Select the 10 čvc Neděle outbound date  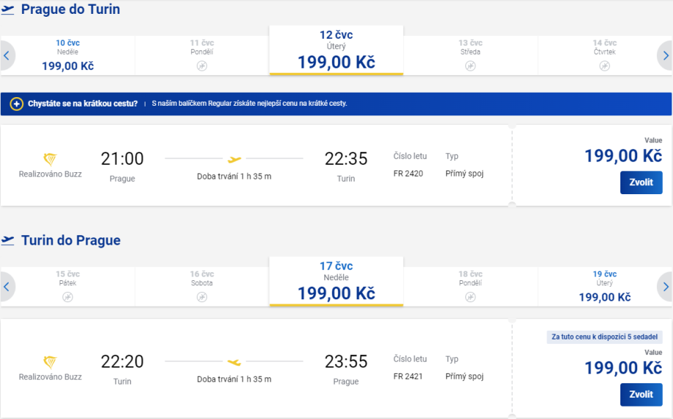pyautogui.click(x=67, y=55)
